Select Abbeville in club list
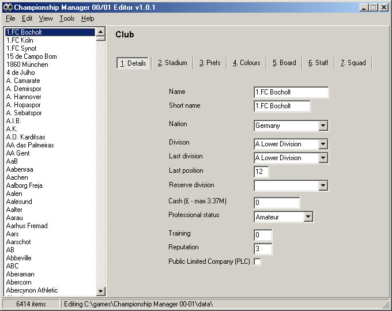392x311 pixels. point(50,258)
